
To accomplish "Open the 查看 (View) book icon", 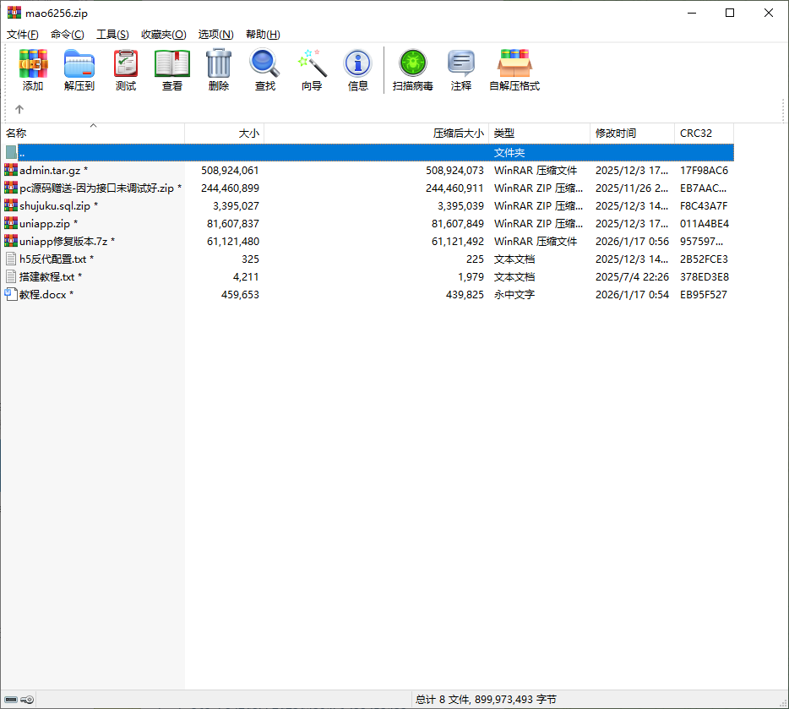I will tap(172, 69).
